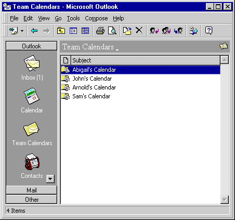Click the Office Assistant help icon

coord(208,31)
